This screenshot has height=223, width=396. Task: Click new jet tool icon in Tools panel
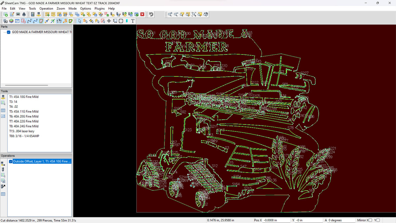pyautogui.click(x=3, y=97)
